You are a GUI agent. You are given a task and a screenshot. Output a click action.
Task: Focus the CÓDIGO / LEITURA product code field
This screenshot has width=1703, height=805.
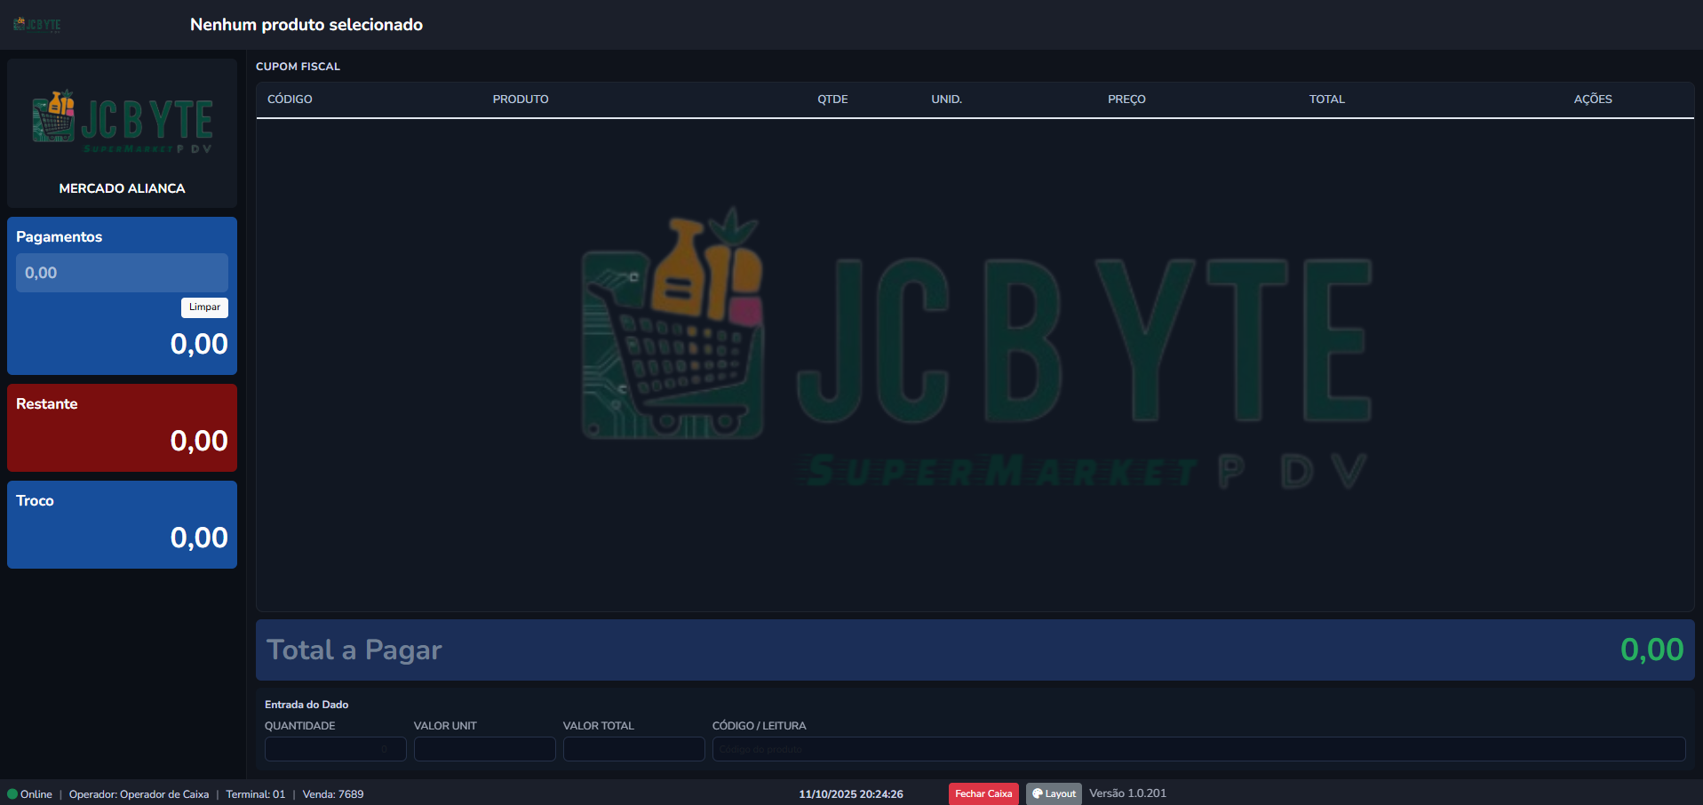point(1198,749)
